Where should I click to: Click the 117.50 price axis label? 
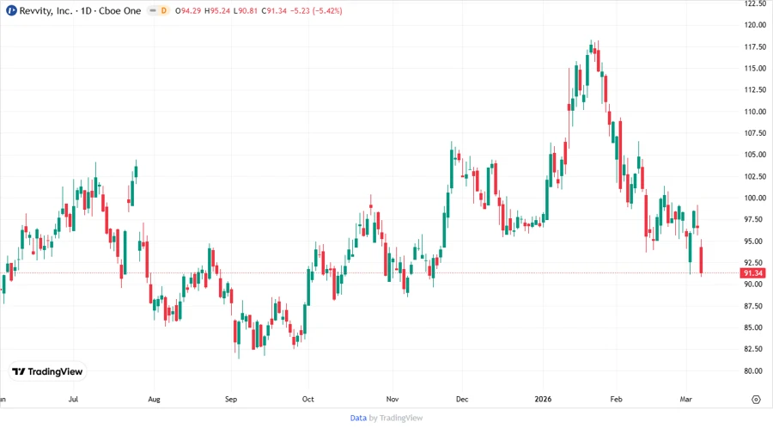click(x=755, y=47)
